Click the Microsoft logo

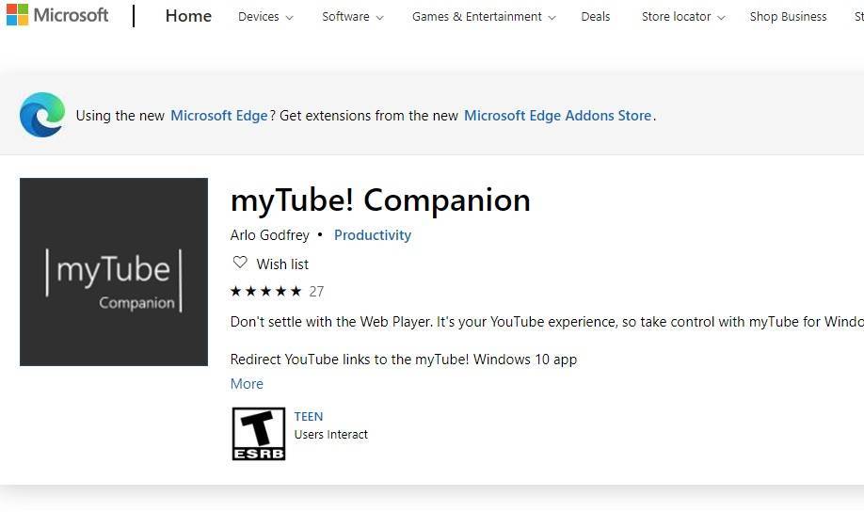(57, 16)
